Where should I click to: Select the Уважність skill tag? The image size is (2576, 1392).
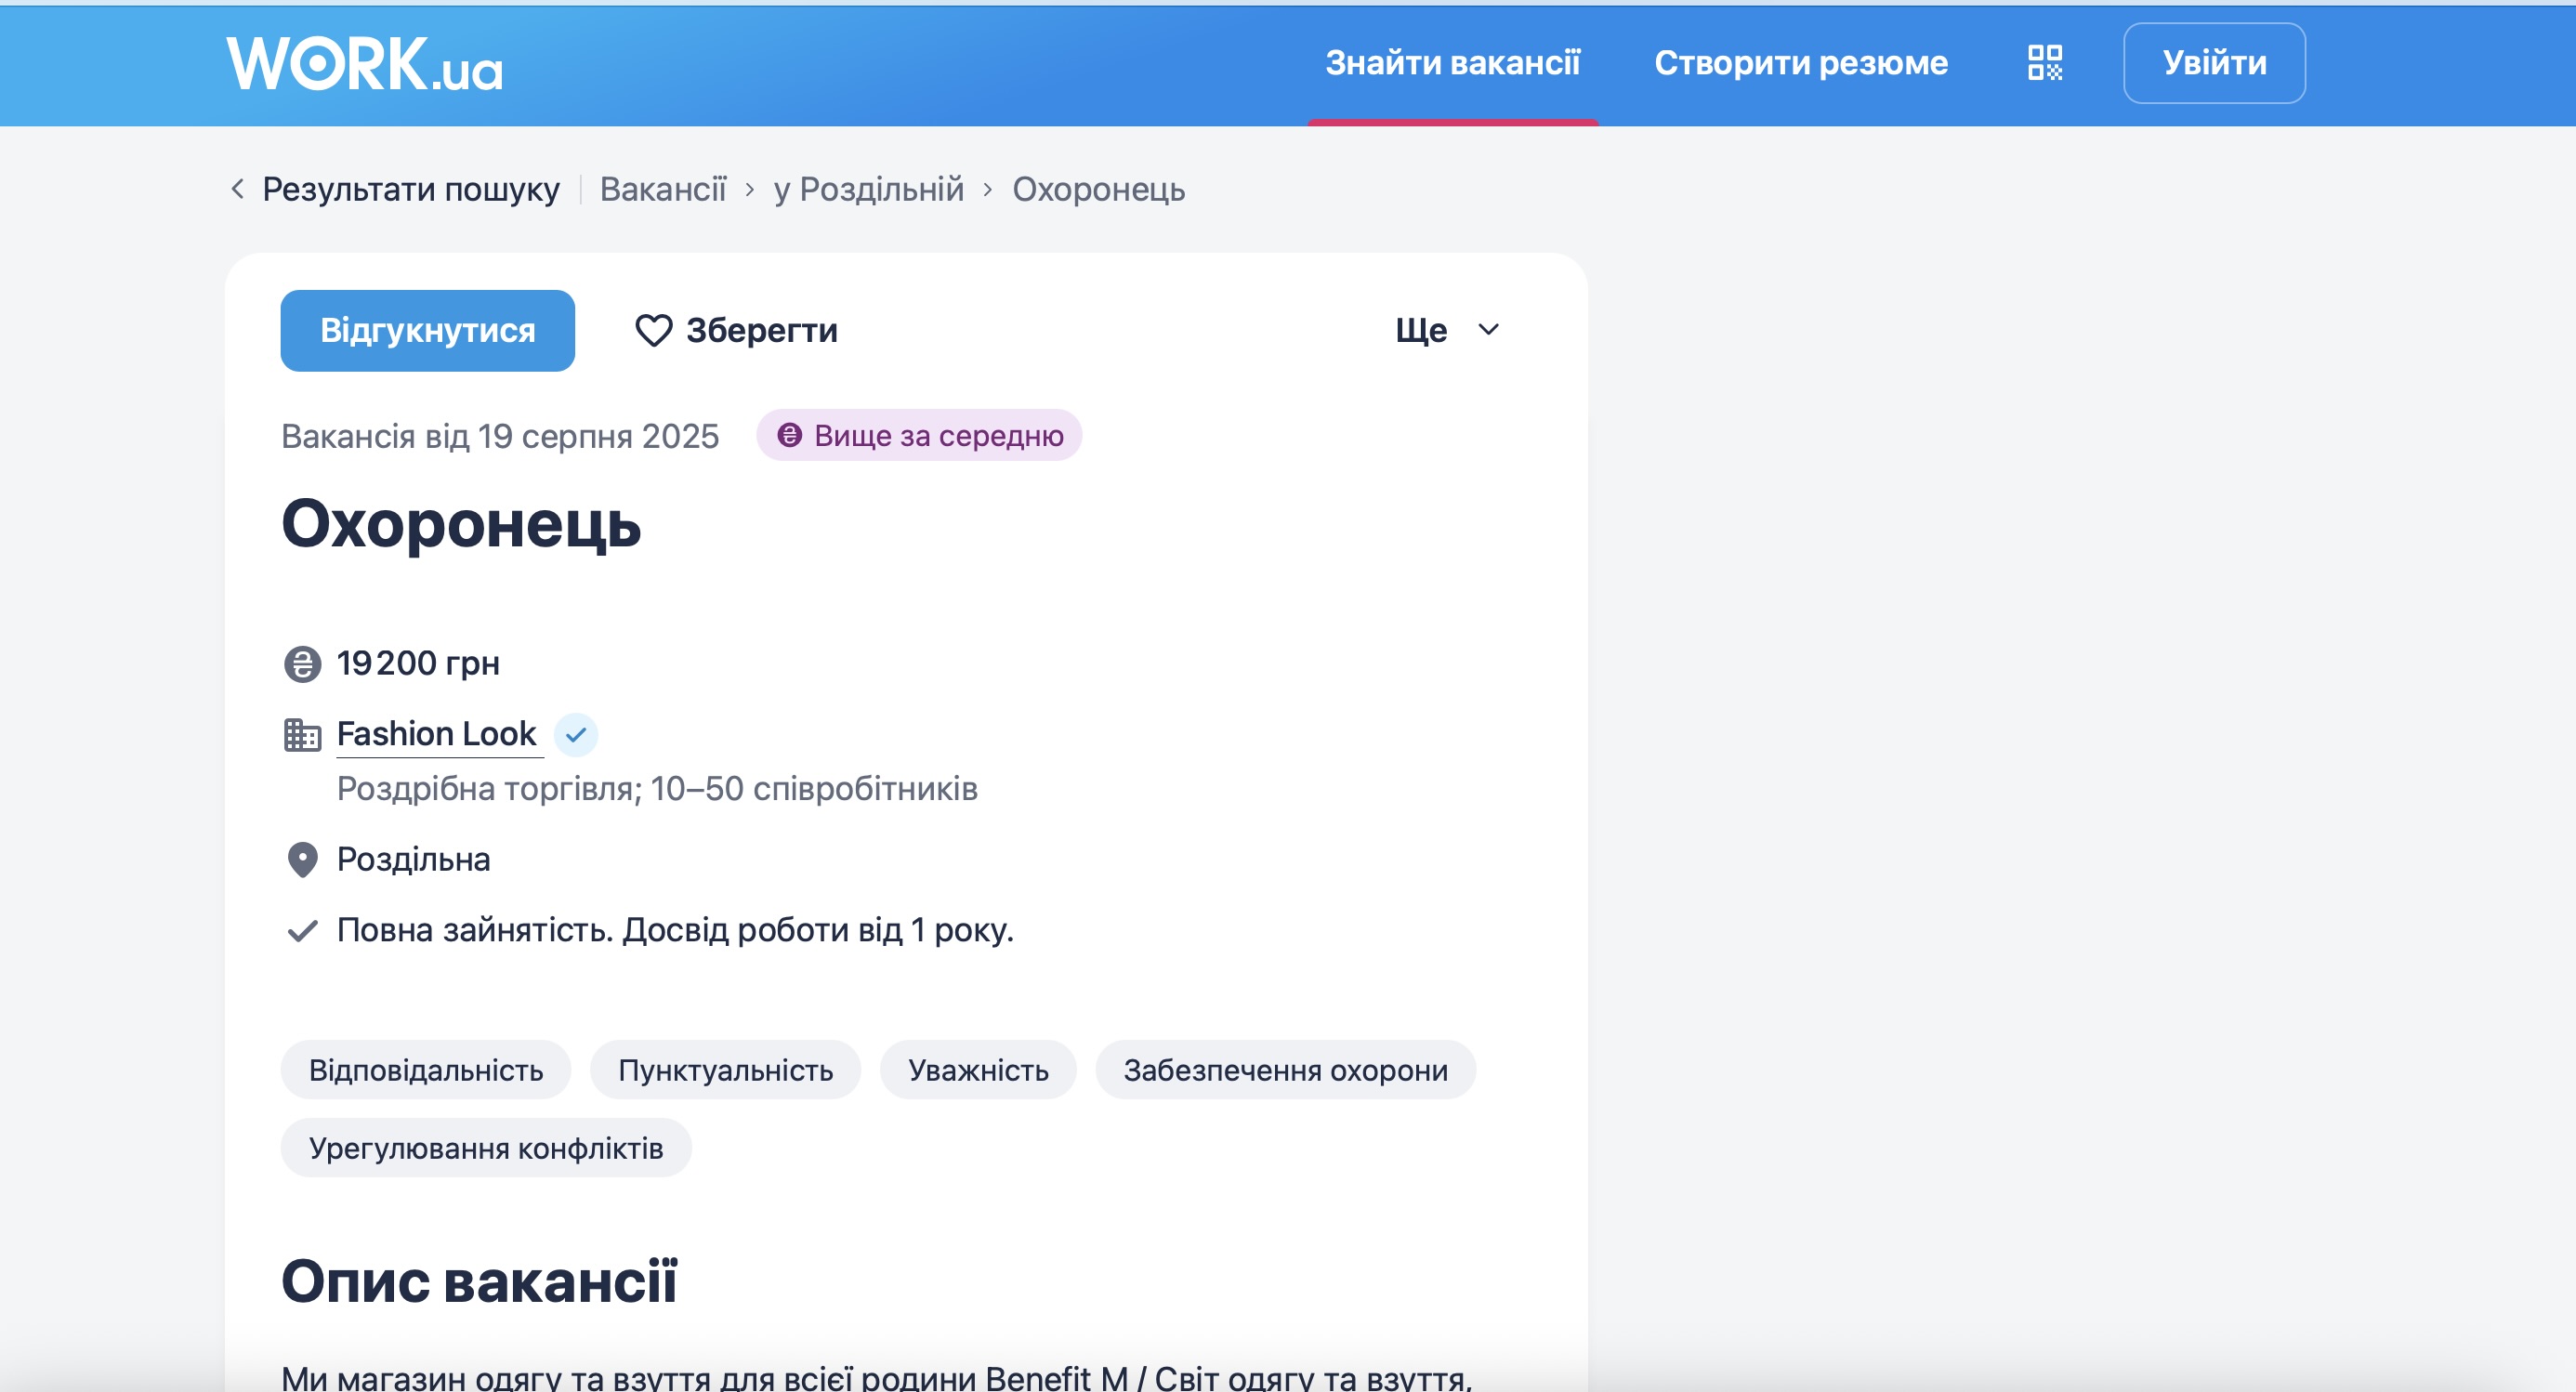tap(978, 1070)
